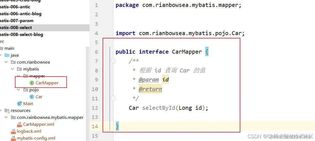
Task: Click the main folder icon
Action: [2, 48]
